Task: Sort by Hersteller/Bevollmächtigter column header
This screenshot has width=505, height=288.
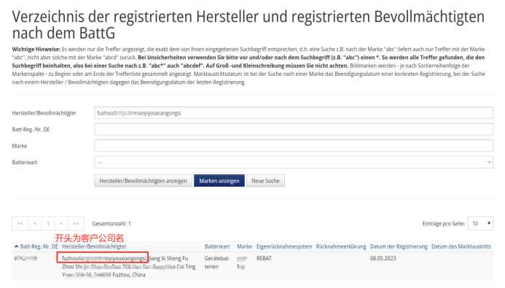Action: point(94,246)
